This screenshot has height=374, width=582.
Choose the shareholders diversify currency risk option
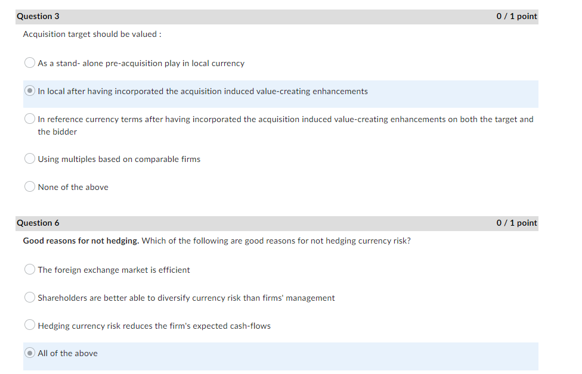(29, 297)
